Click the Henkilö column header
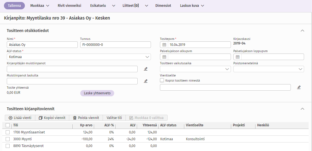Screen dimensions: 312x151 (x=263, y=125)
